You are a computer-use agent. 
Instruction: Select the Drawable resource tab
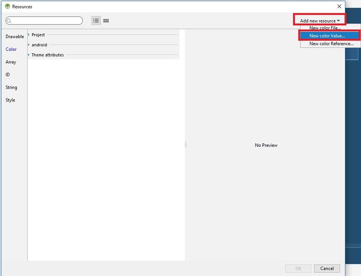click(15, 37)
